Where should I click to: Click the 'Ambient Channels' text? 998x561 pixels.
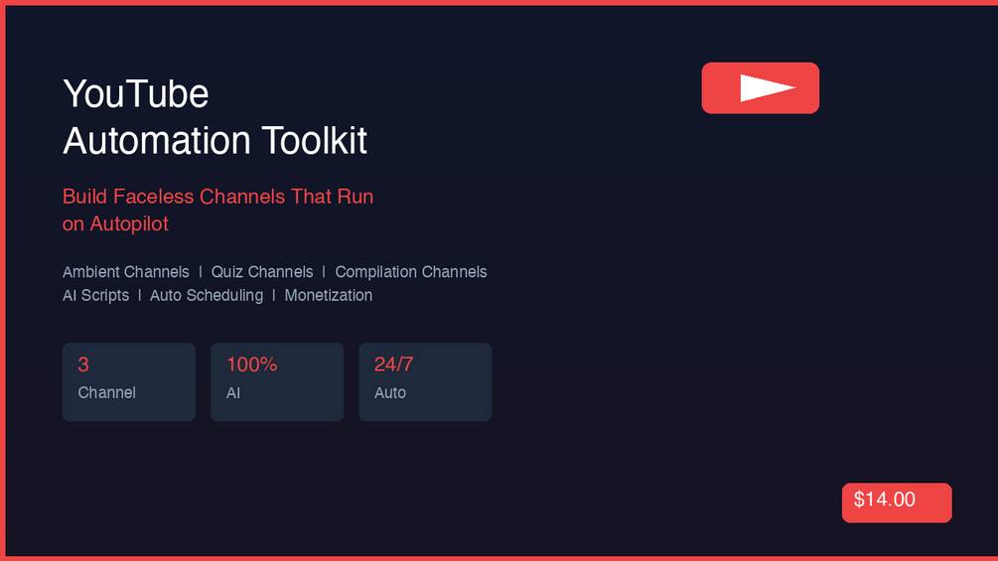126,272
